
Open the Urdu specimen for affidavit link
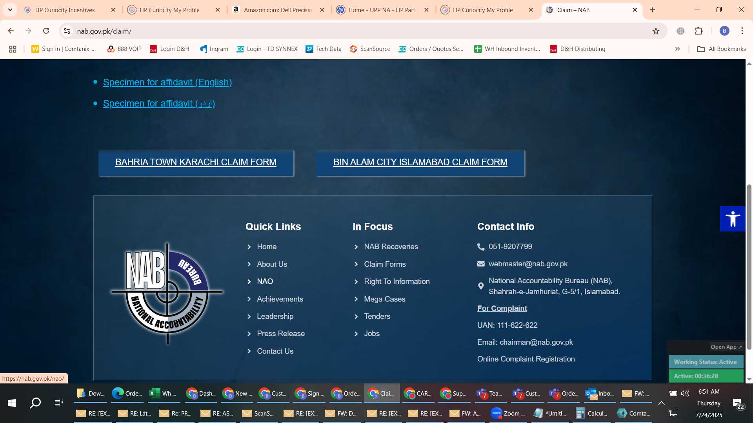pos(159,103)
